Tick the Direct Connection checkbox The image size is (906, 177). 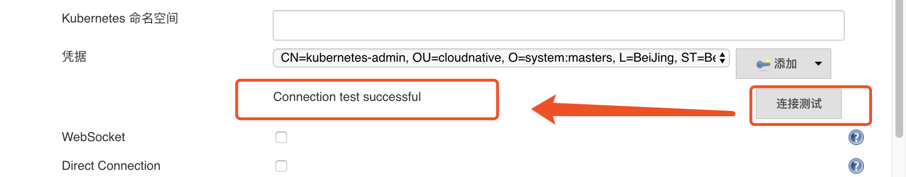281,166
